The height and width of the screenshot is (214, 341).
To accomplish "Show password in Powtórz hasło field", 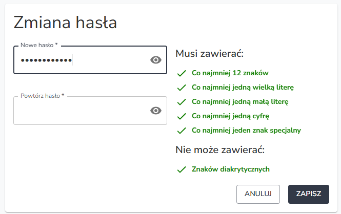I will click(x=156, y=111).
